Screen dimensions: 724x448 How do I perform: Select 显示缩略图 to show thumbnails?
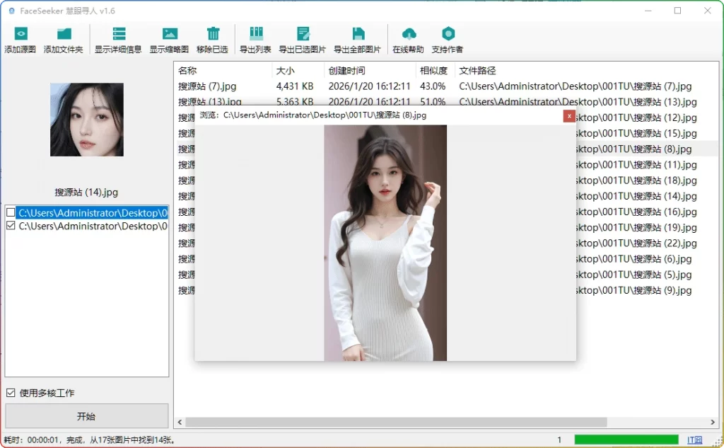pos(170,33)
